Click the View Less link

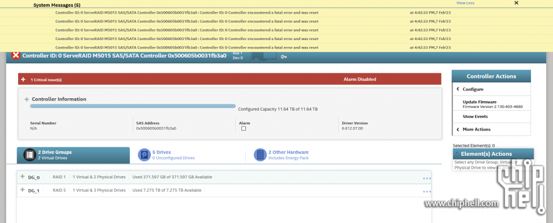465,3
